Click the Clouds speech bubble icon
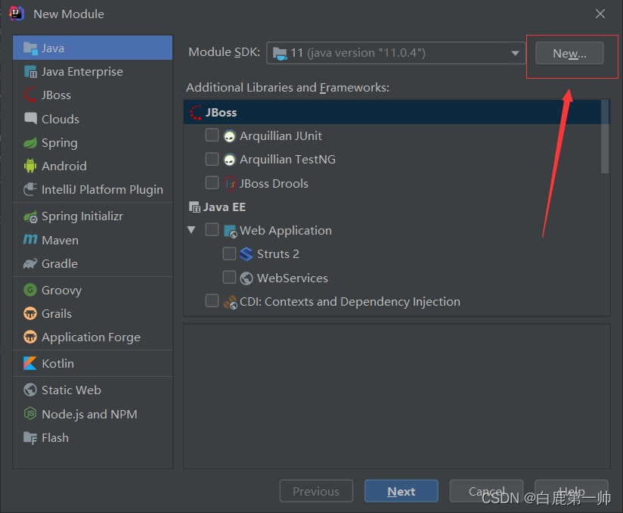Image resolution: width=623 pixels, height=513 pixels. tap(30, 119)
